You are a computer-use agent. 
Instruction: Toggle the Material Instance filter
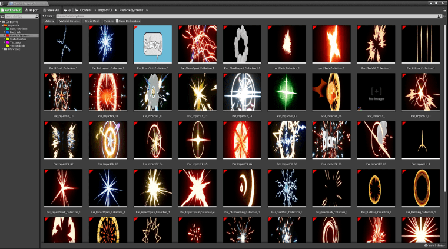[69, 21]
